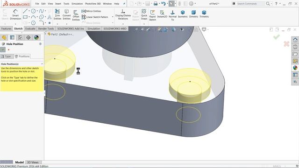Expand the Line tool dropdown arrow
Screen dimensions: 299x168
coord(29,11)
